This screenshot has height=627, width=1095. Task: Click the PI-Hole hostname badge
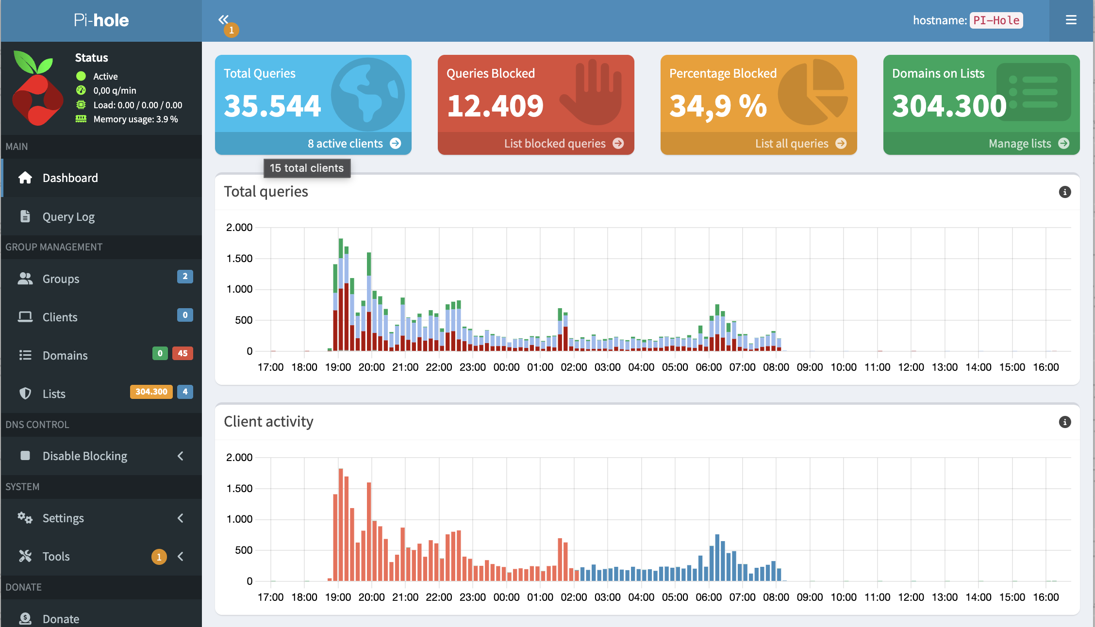click(x=996, y=20)
